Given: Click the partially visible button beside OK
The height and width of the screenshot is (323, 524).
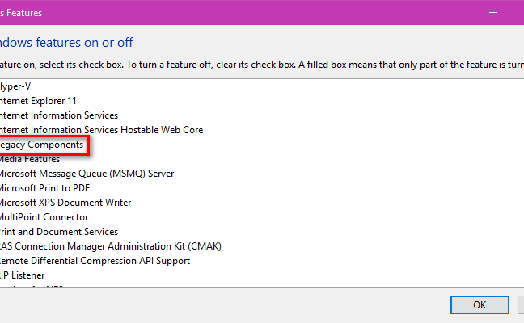Looking at the screenshot, I should tap(521, 304).
